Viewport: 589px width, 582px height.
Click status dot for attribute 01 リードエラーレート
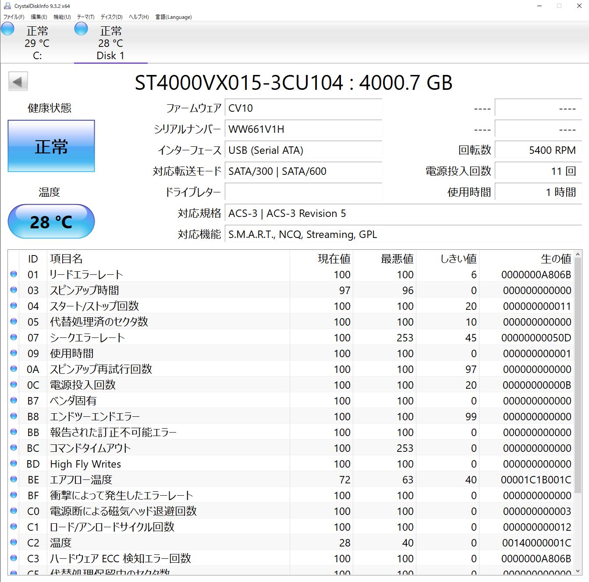[14, 274]
